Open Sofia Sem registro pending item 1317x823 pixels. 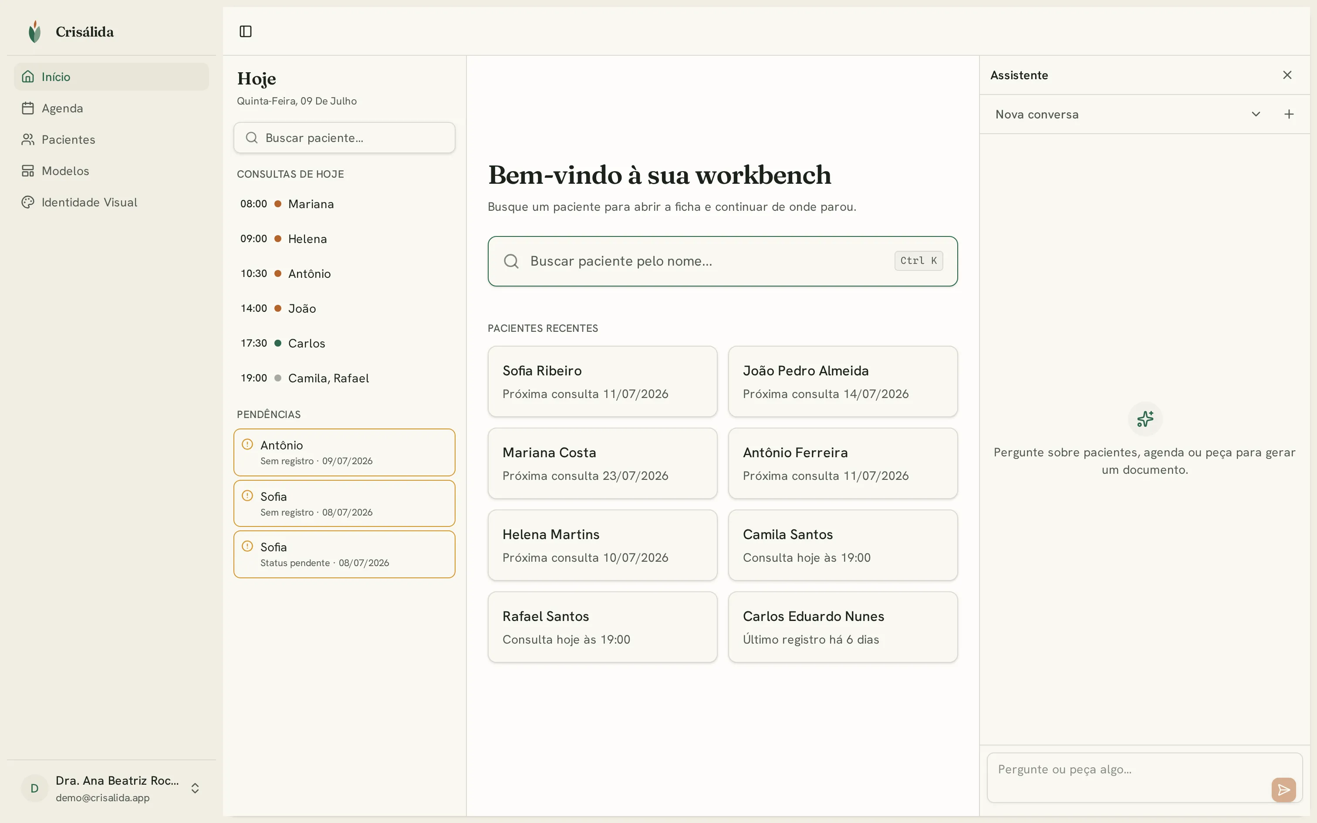[344, 503]
